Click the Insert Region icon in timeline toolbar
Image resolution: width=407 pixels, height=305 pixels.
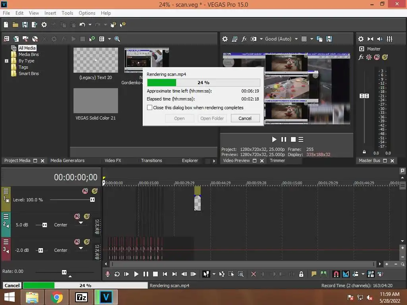[324, 274]
